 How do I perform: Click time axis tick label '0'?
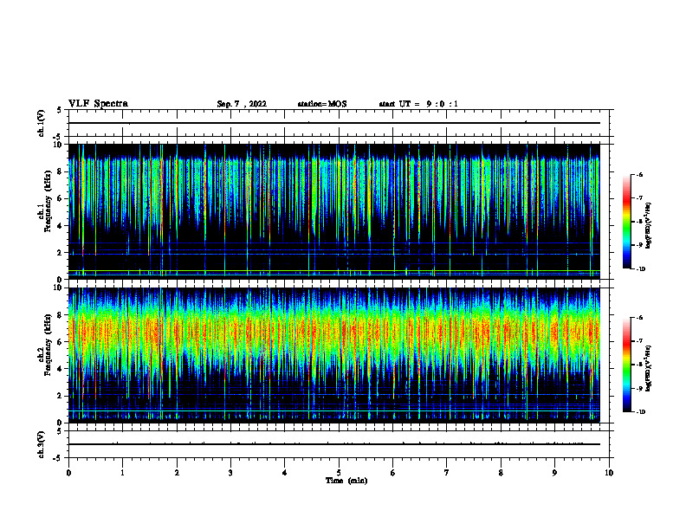tap(68, 473)
